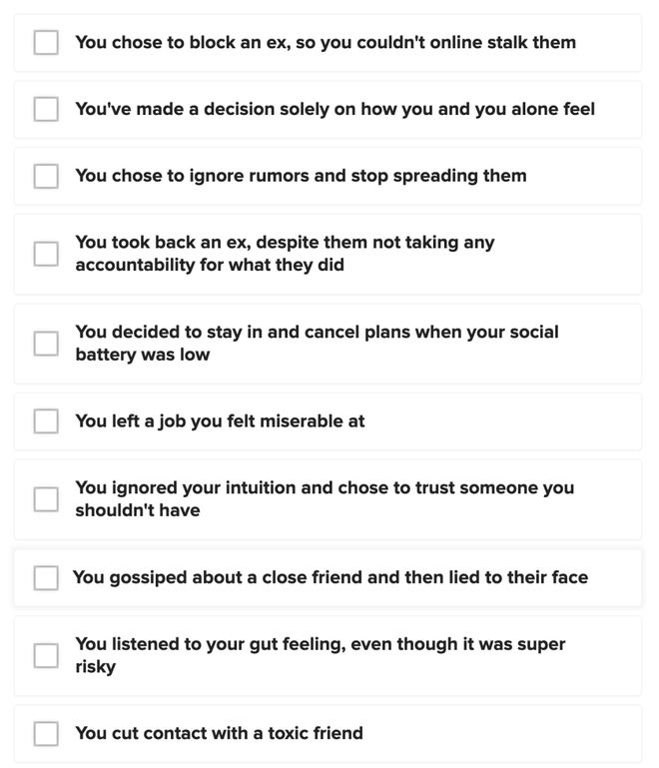This screenshot has width=659, height=768.
Task: Check the box for leaving a miserable job
Action: 46,421
